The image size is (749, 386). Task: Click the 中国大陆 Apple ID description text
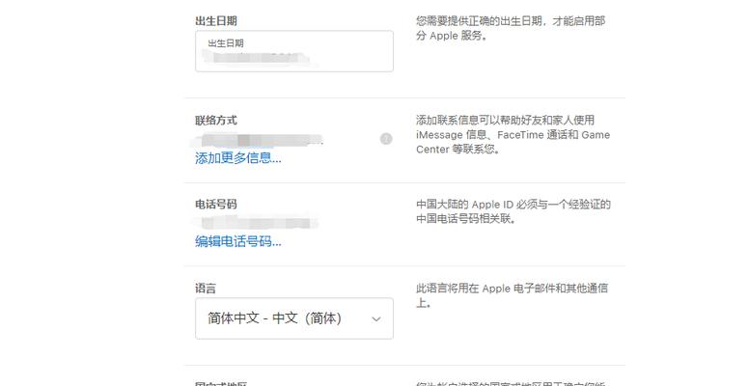click(x=513, y=211)
